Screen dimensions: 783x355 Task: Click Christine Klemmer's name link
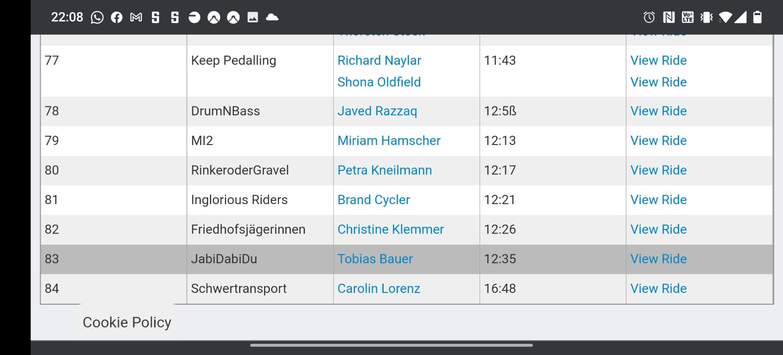point(391,230)
